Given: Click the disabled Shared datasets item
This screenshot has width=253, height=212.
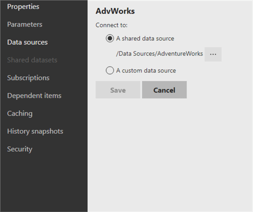Looking at the screenshot, I should pos(32,60).
